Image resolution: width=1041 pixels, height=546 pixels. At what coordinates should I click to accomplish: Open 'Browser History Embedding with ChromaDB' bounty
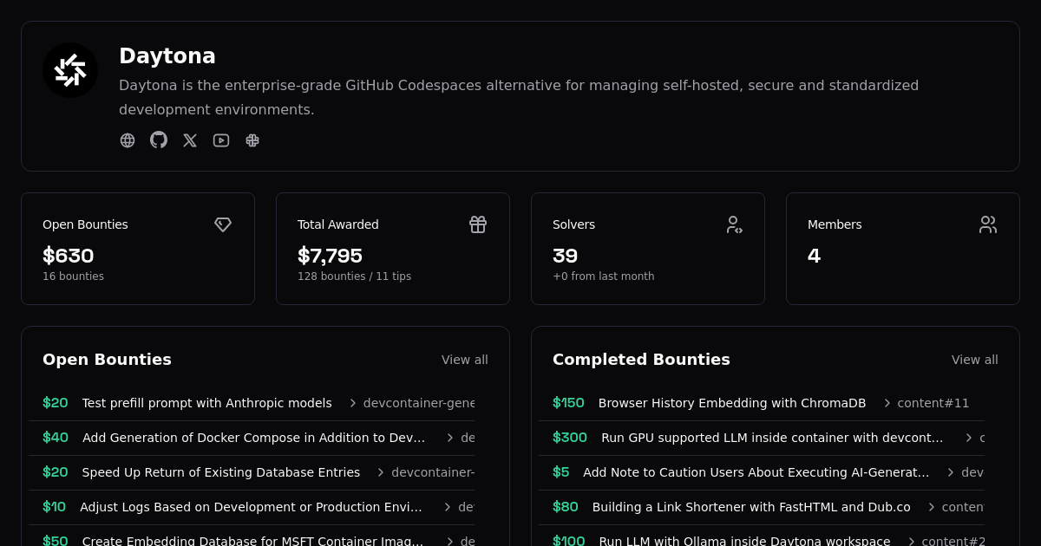[731, 403]
